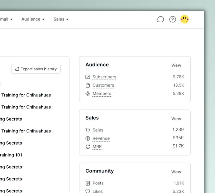Expand the Email dropdown in navigation
This screenshot has width=215, height=193.
pos(6,19)
